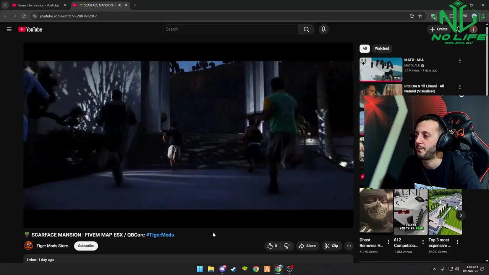
Task: Open the notifications bell in the taskbar
Action: coord(482,269)
